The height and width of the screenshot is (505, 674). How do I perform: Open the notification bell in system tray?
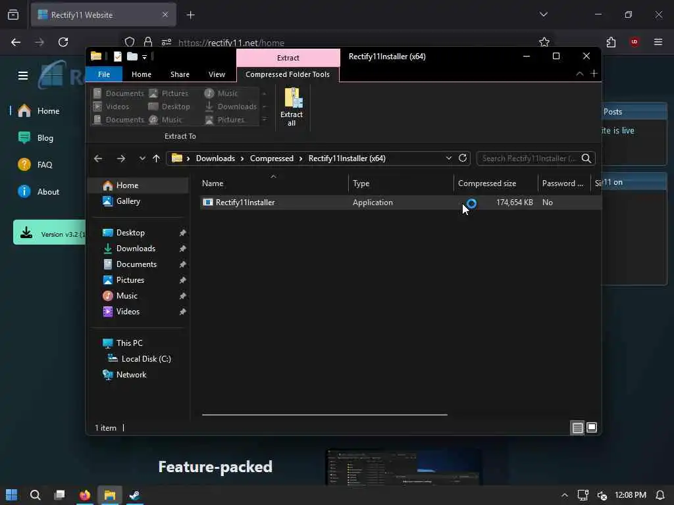point(660,495)
